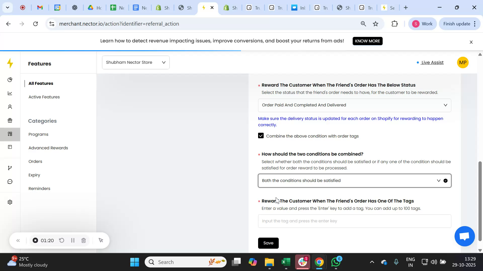Open Live Assist
Screen dimensions: 483x271
coord(432,62)
